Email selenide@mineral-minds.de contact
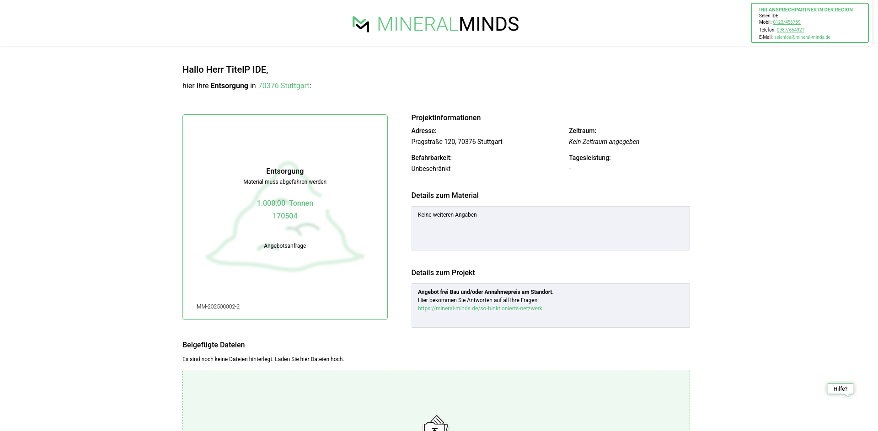The height and width of the screenshot is (431, 878). [x=802, y=37]
